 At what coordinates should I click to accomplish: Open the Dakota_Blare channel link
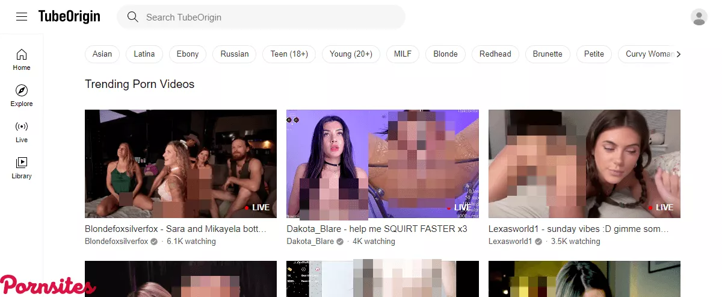click(x=310, y=242)
